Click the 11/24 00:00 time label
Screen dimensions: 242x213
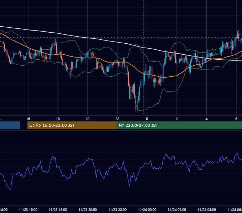(147, 209)
